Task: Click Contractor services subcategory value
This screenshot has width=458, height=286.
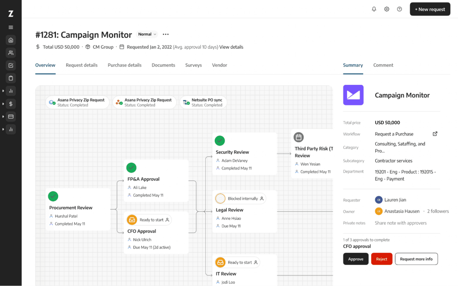Action: (394, 161)
